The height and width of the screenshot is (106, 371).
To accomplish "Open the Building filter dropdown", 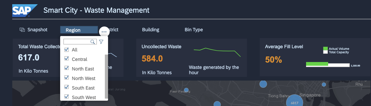I will pyautogui.click(x=151, y=30).
